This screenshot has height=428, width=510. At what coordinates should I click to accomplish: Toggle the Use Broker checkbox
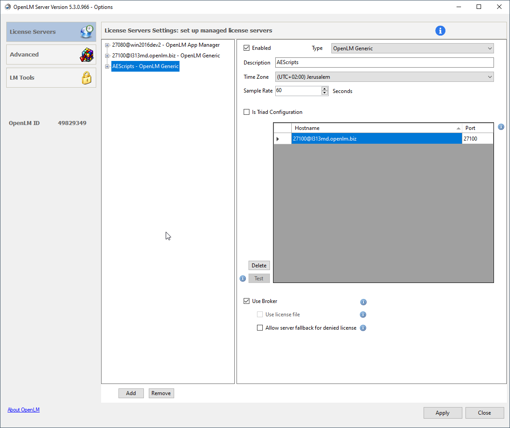(247, 301)
